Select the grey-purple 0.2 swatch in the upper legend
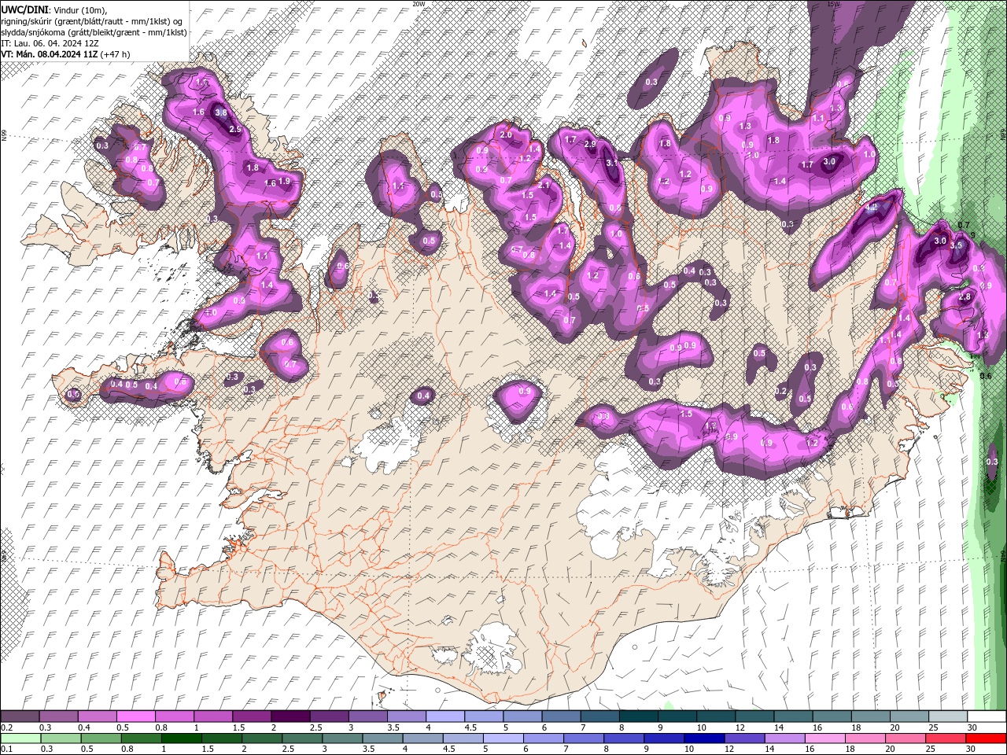This screenshot has height=755, width=1007. point(20,716)
